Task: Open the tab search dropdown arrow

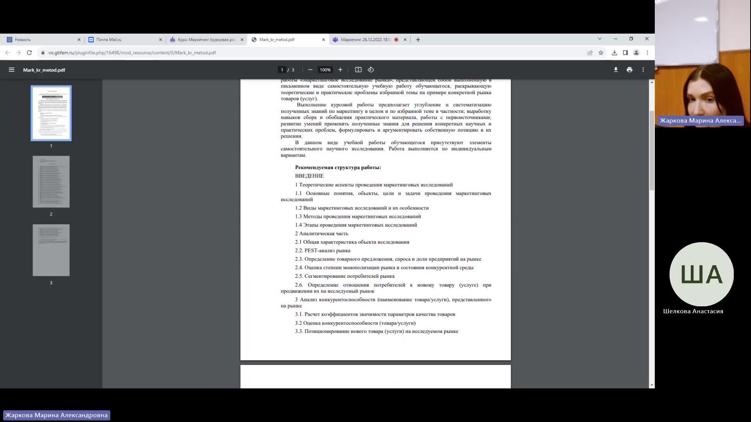Action: [600, 39]
